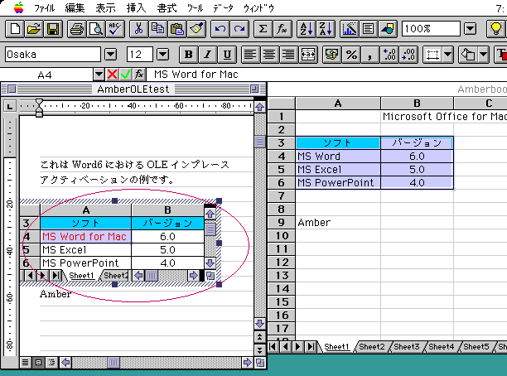This screenshot has width=507, height=376.
Task: Open the ファイル menu
Action: pyautogui.click(x=44, y=7)
